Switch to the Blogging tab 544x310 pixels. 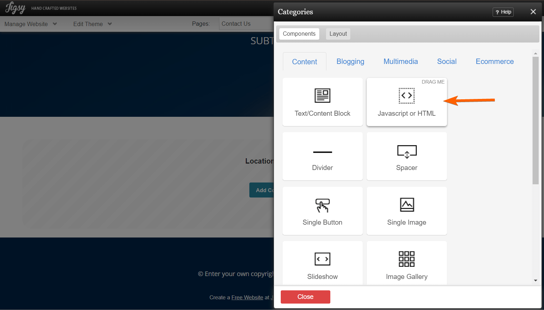pos(350,61)
